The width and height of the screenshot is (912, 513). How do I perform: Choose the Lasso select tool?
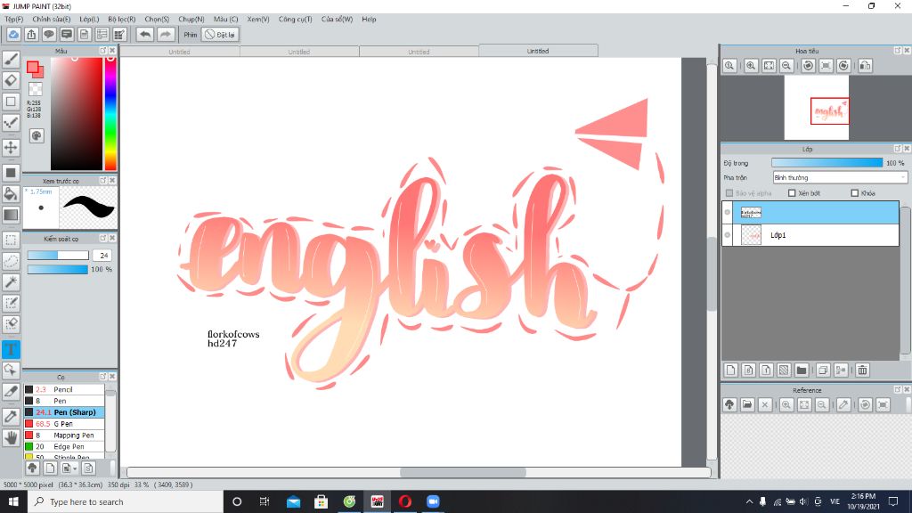(x=11, y=261)
